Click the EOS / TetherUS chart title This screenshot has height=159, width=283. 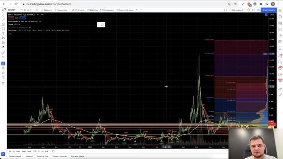(x=22, y=15)
